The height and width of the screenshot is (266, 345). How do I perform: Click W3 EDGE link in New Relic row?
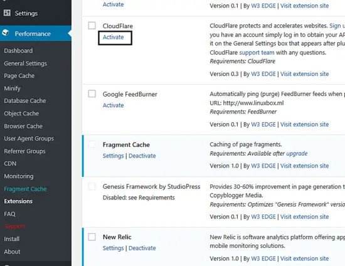[263, 258]
